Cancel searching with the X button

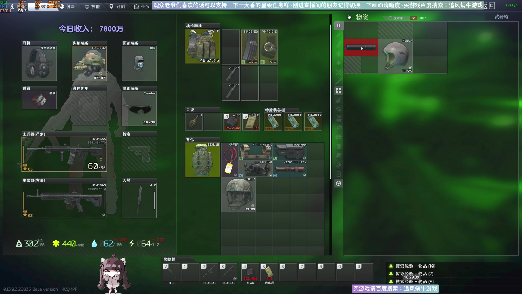coord(414,18)
